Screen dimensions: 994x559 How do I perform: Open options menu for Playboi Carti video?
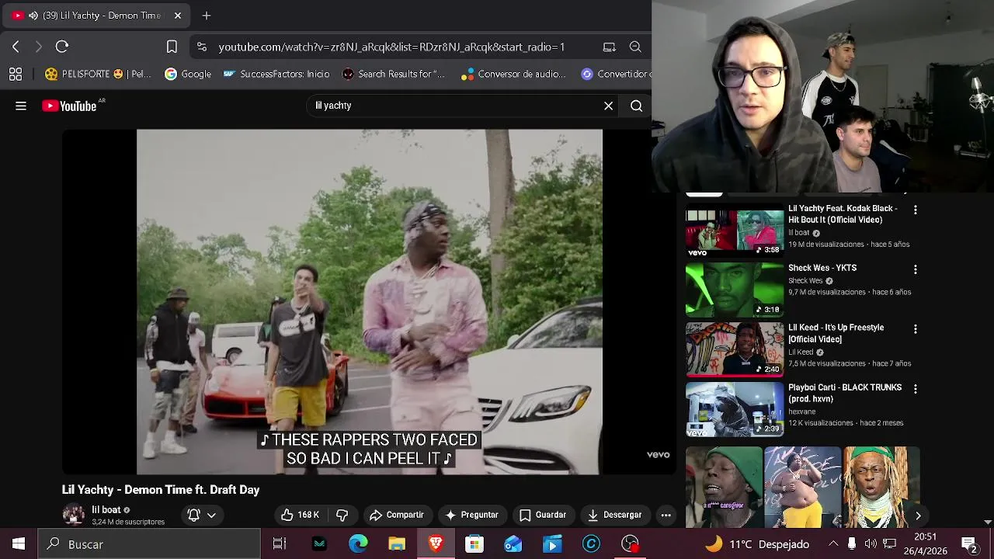[x=916, y=389]
